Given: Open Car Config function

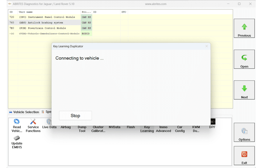Looking at the screenshot, I should click(180, 129).
